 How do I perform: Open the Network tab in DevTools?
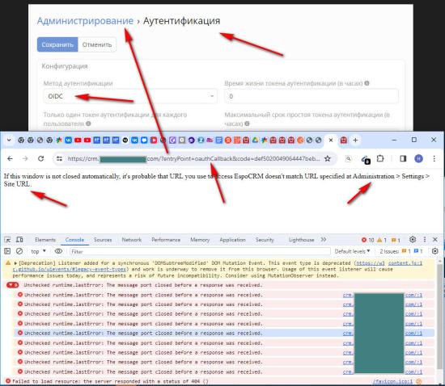coord(132,240)
